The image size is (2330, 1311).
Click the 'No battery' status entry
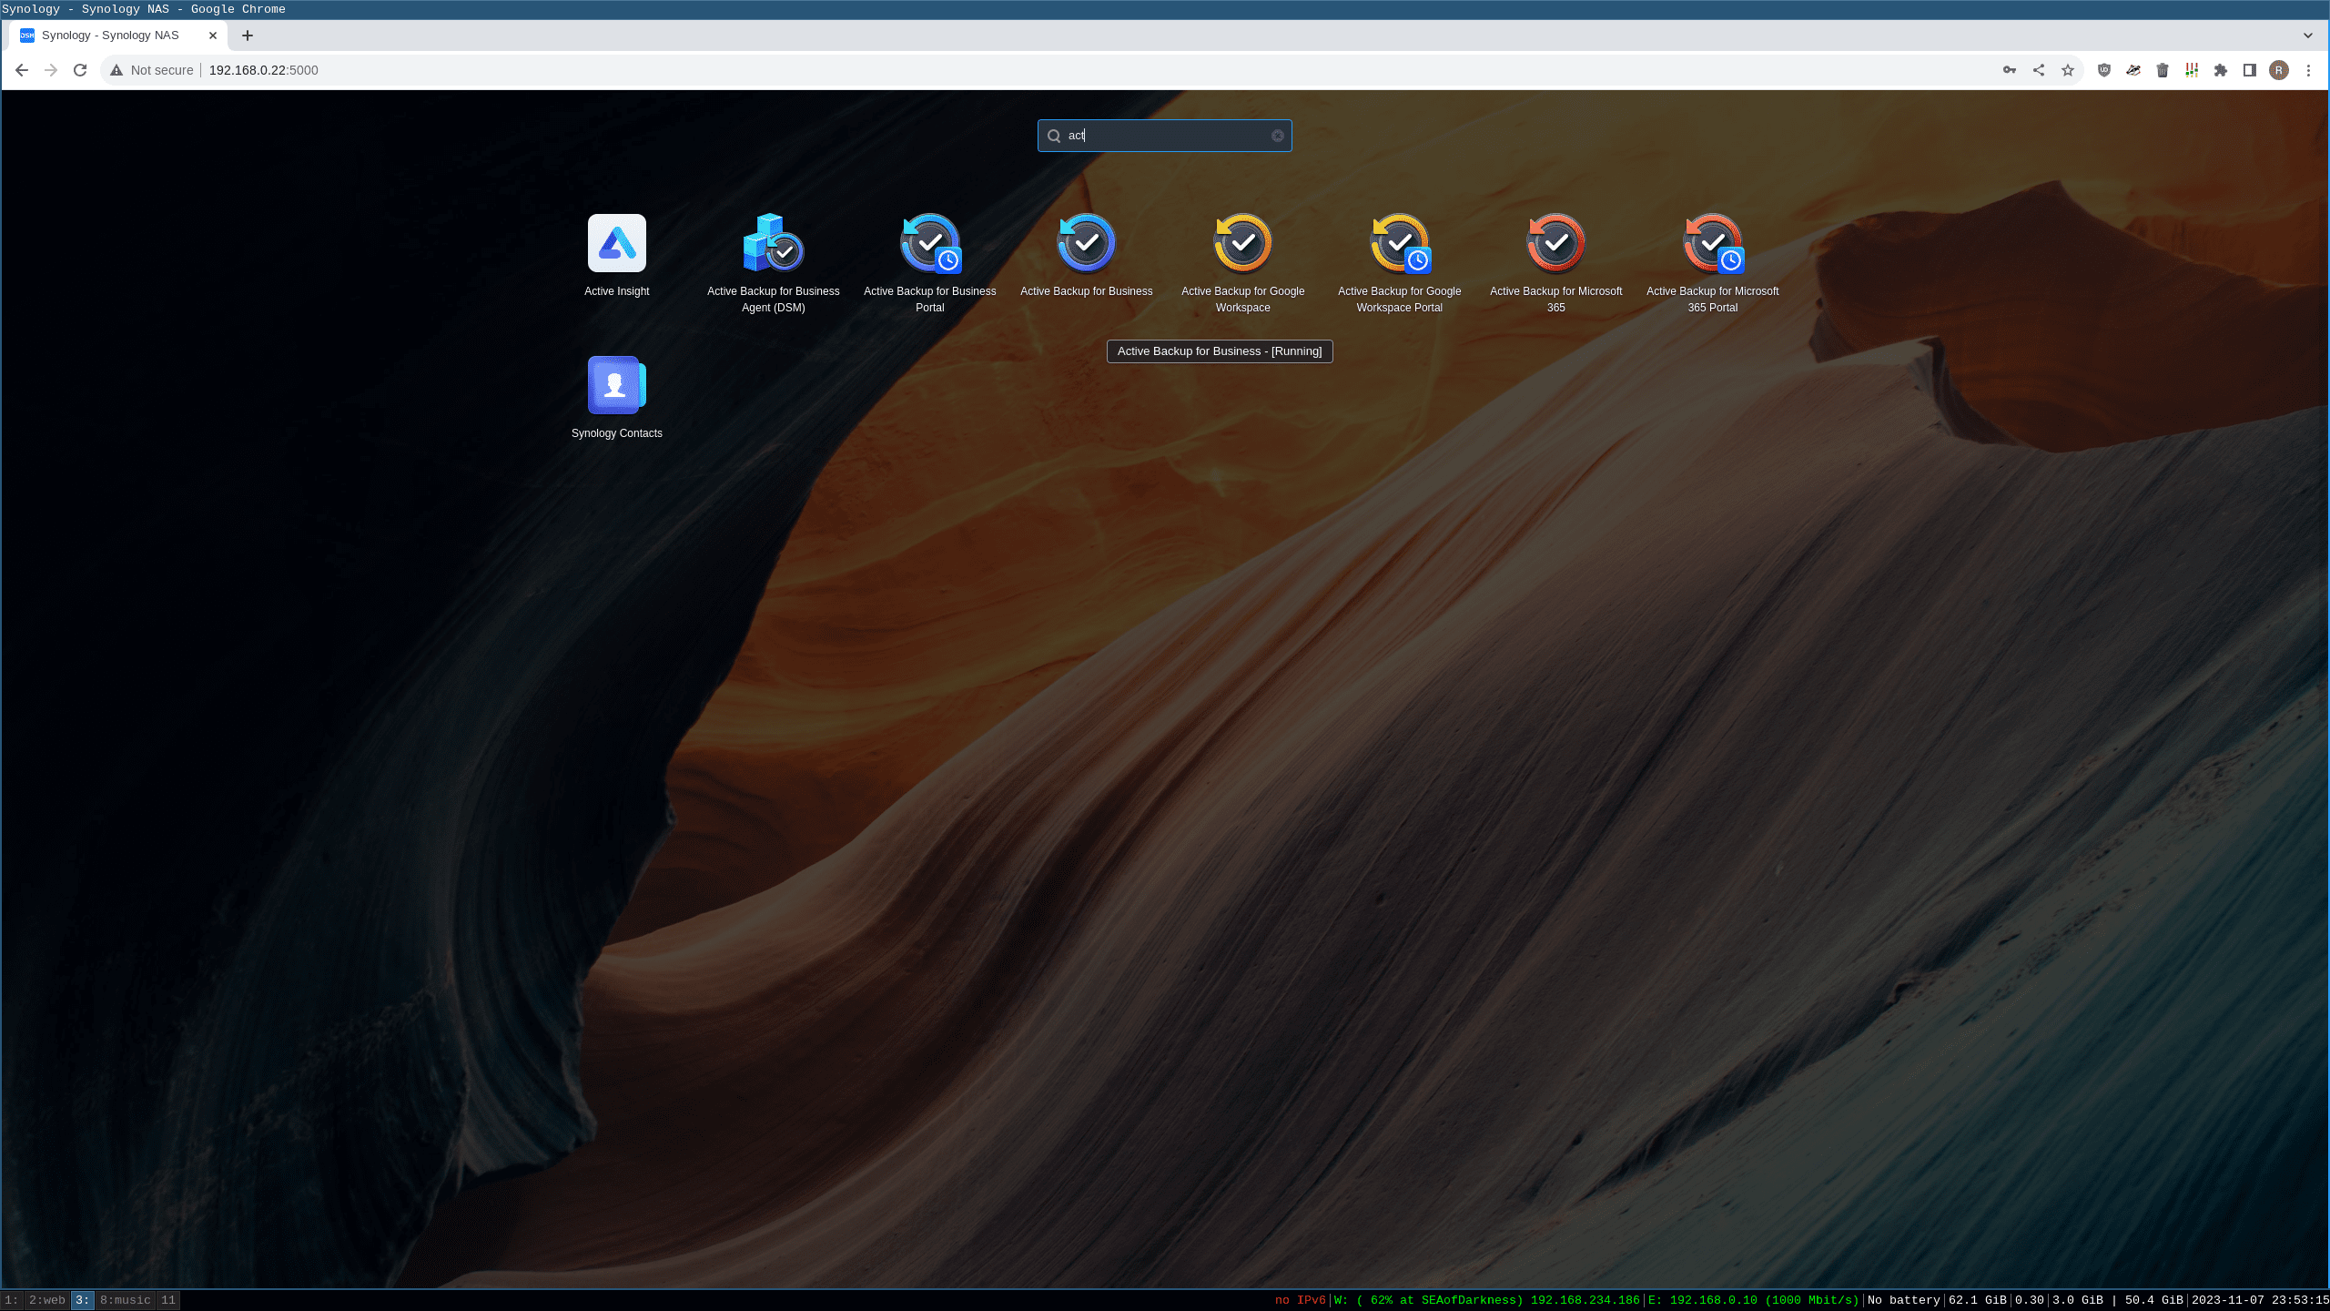click(x=1904, y=1300)
